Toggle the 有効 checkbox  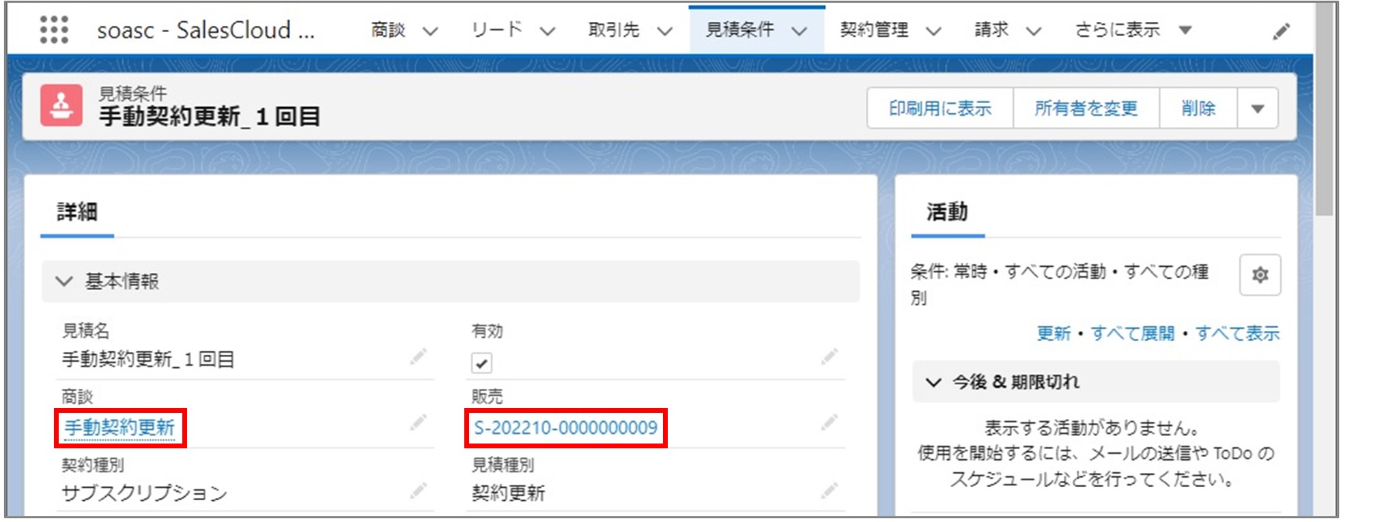(481, 363)
